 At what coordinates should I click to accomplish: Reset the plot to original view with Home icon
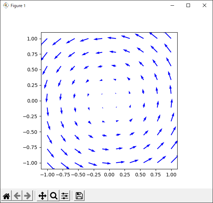[x=6, y=196]
